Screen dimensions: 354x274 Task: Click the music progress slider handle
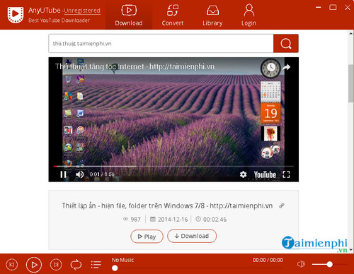pos(115,268)
